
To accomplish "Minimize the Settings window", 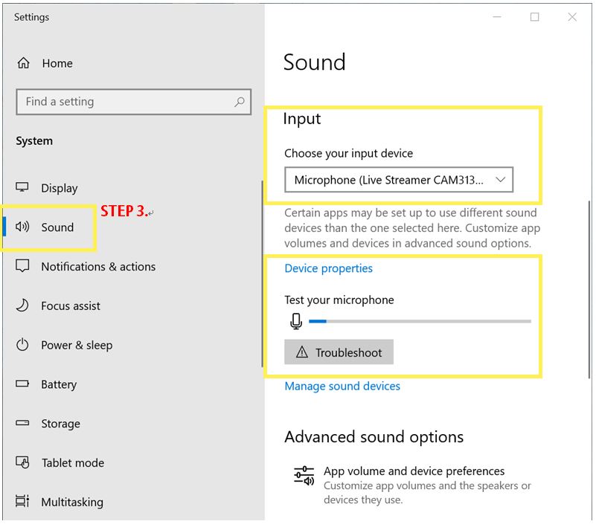I will (x=497, y=16).
